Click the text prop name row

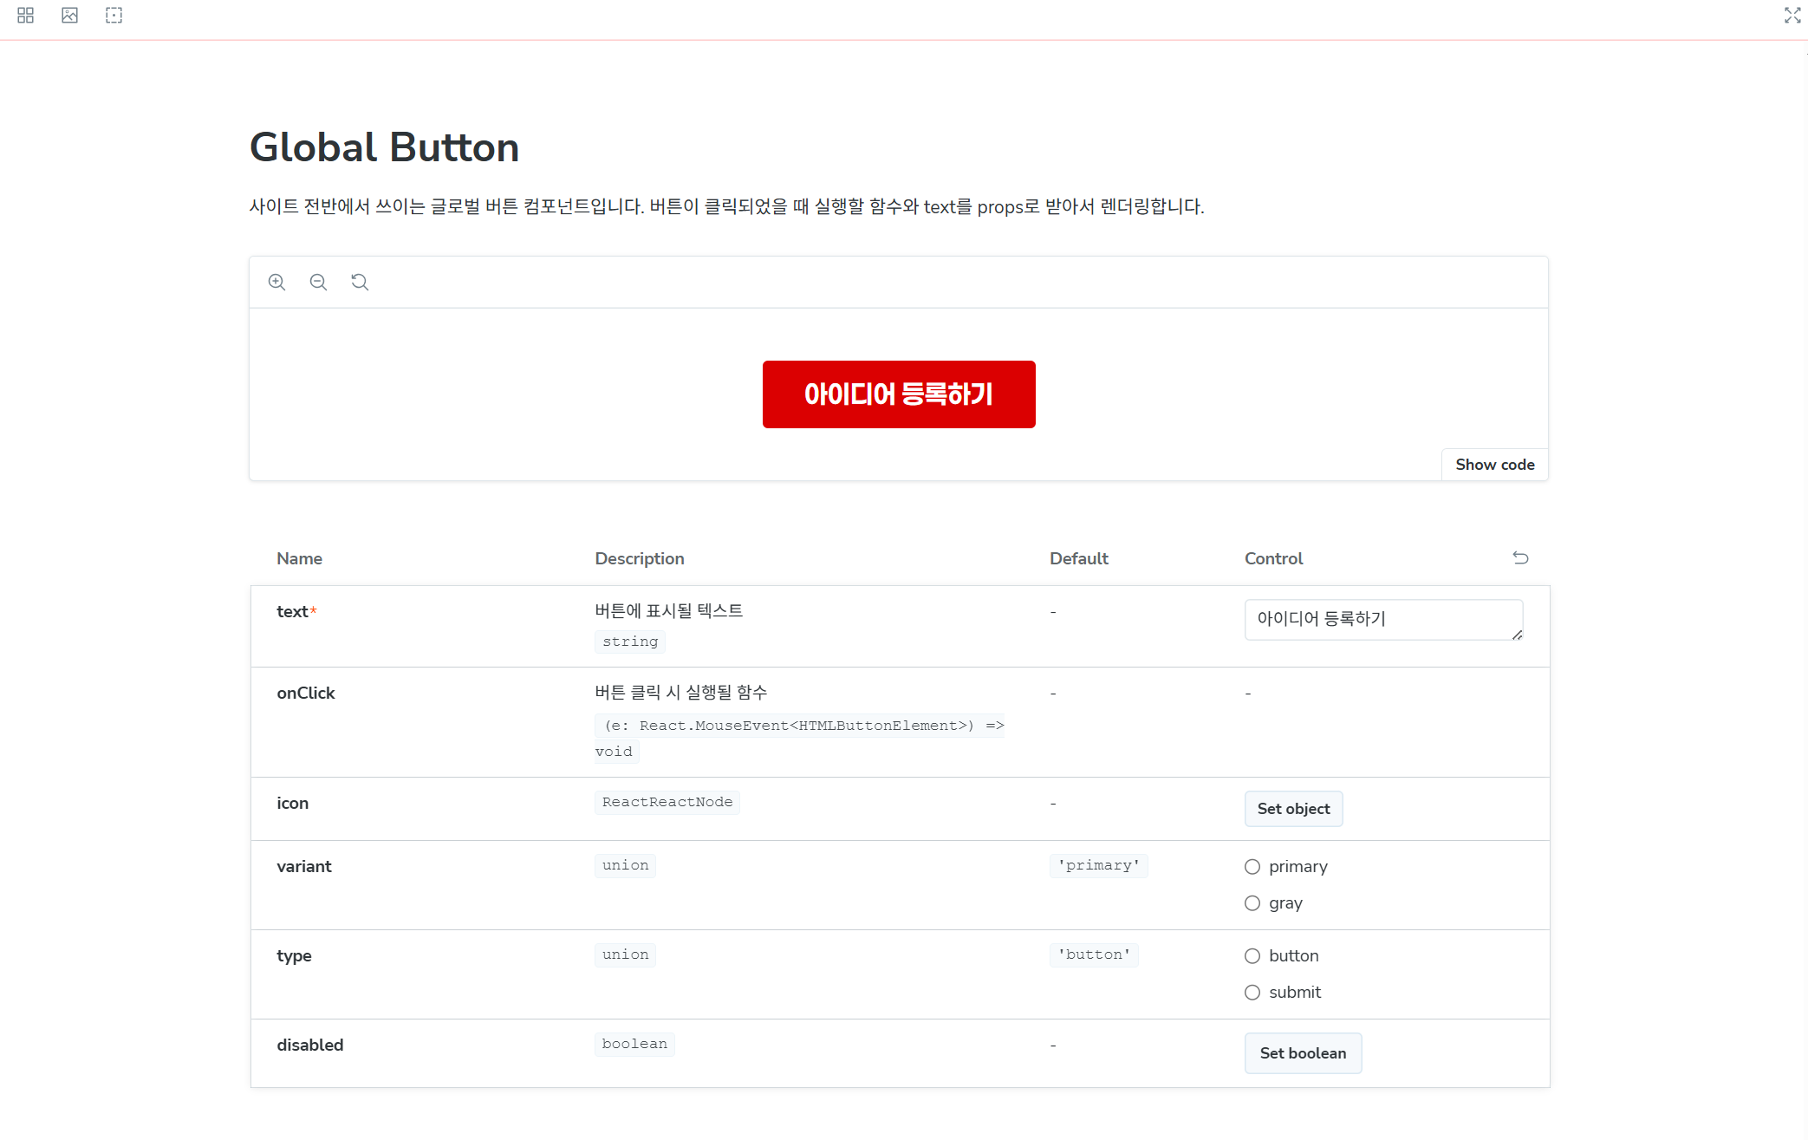point(292,612)
